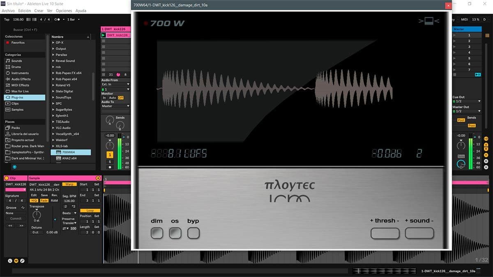
Task: Toggle the clip Fade switch
Action: point(44,201)
